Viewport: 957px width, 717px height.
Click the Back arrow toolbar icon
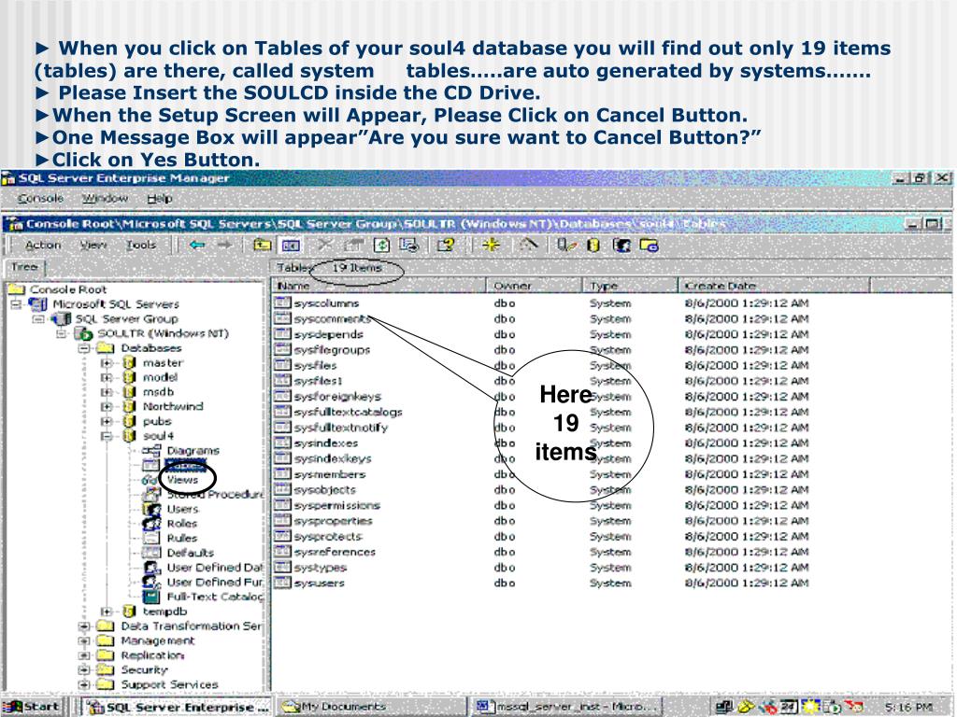(196, 246)
